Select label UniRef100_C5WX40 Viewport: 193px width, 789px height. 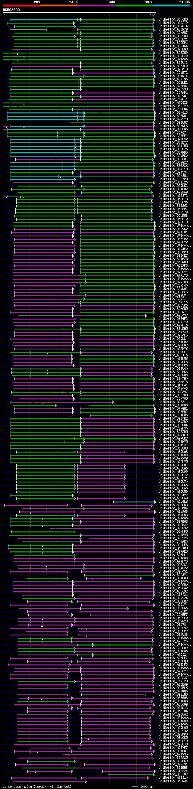point(173,285)
